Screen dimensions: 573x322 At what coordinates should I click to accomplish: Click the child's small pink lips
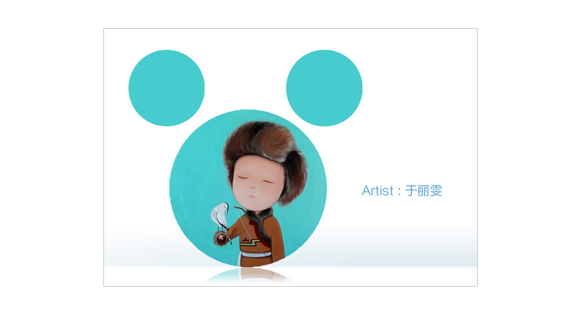252,196
